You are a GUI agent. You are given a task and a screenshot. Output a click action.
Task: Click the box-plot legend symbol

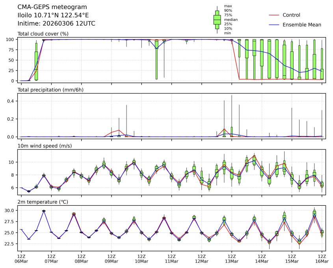tap(217, 20)
